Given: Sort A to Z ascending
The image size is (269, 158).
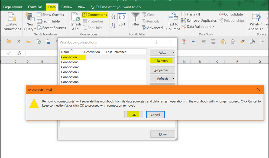Looking at the screenshot, I should point(113,17).
